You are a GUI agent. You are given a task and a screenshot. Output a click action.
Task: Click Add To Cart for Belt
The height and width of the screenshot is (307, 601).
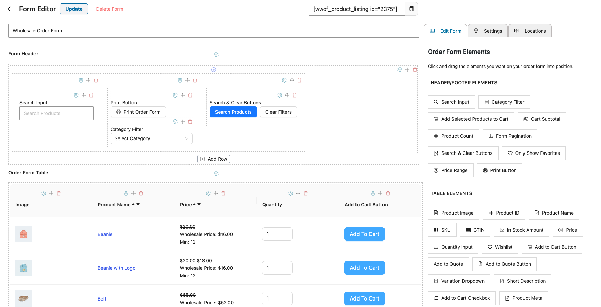364,298
